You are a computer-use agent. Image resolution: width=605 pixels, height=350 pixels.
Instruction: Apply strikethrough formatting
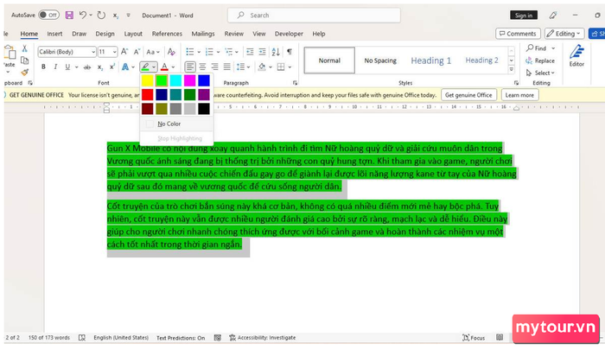[x=87, y=67]
